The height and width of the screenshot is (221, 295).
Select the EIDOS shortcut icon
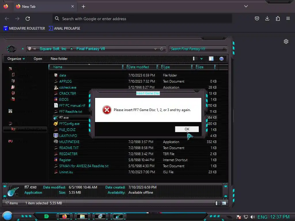pyautogui.click(x=56, y=99)
